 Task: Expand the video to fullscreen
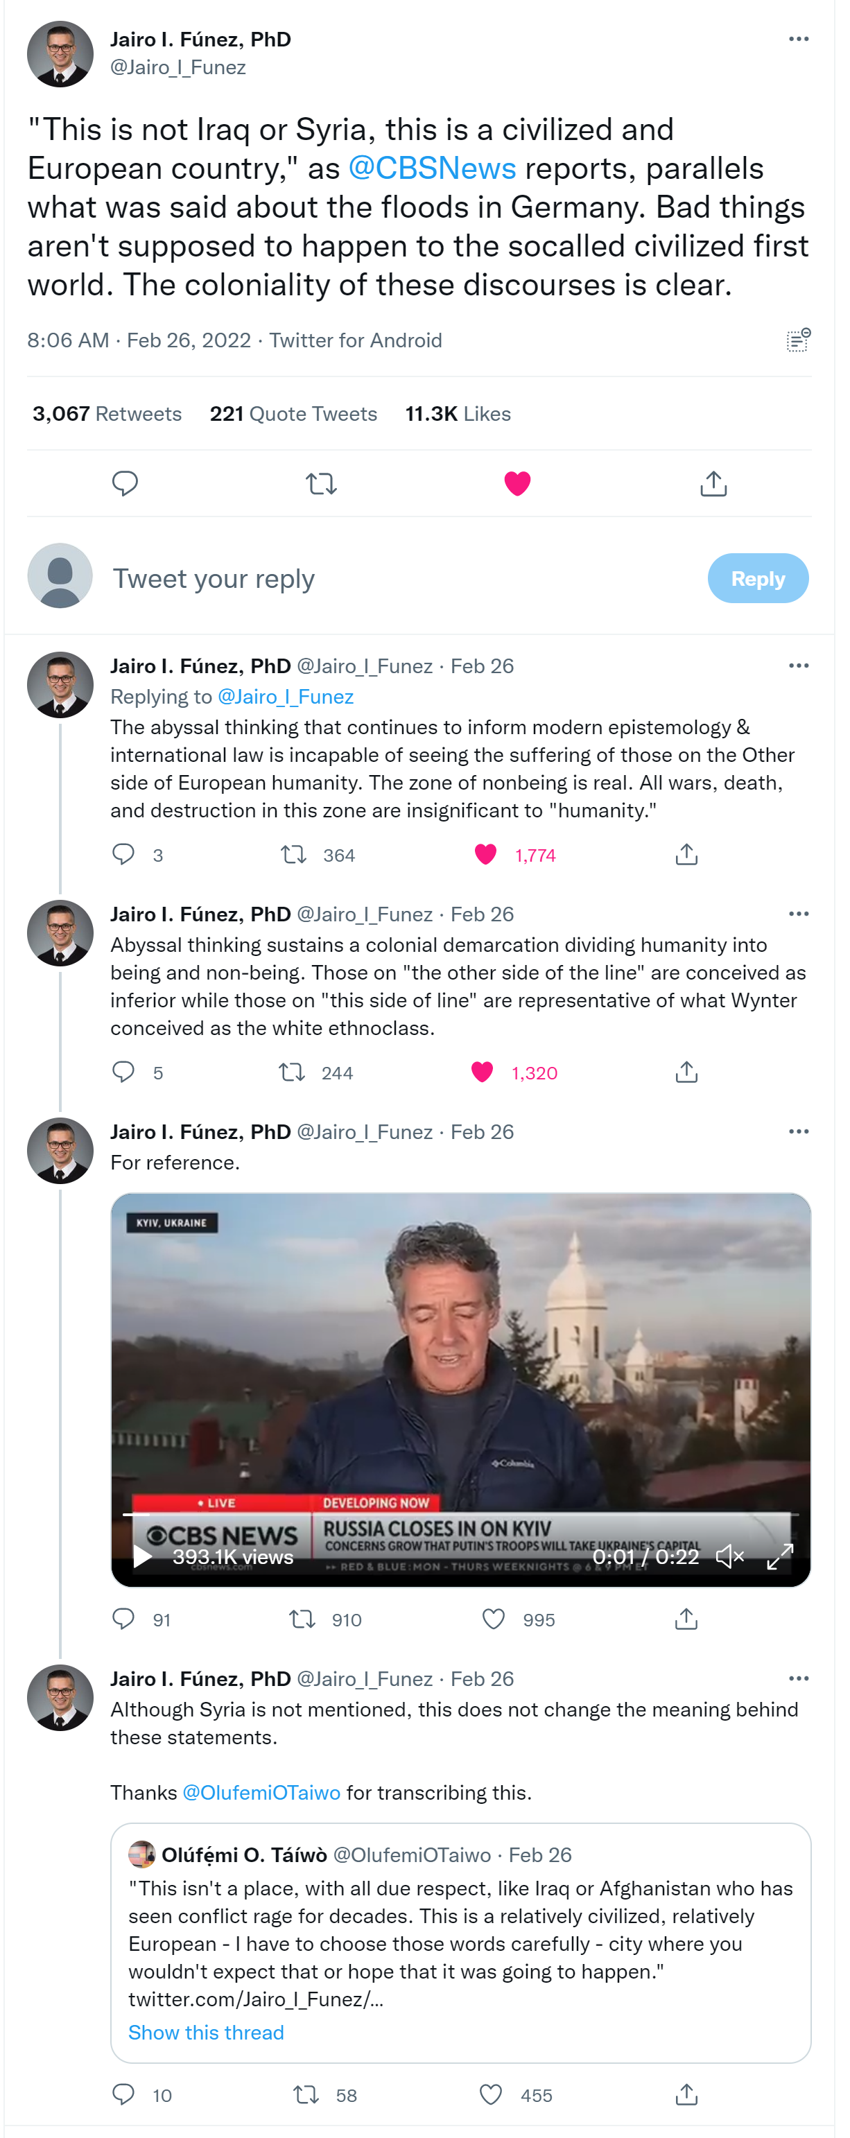tap(779, 1557)
